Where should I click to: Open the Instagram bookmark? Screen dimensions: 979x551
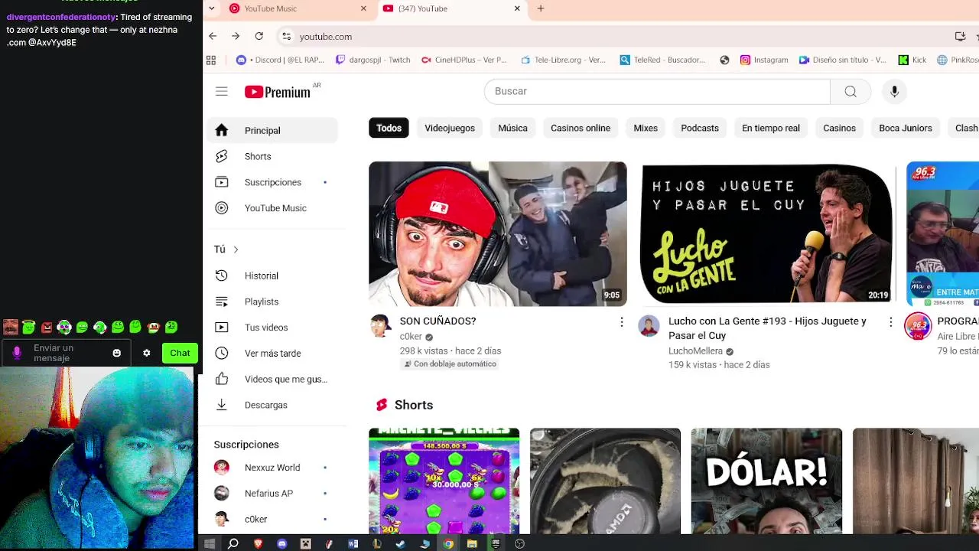click(x=764, y=60)
